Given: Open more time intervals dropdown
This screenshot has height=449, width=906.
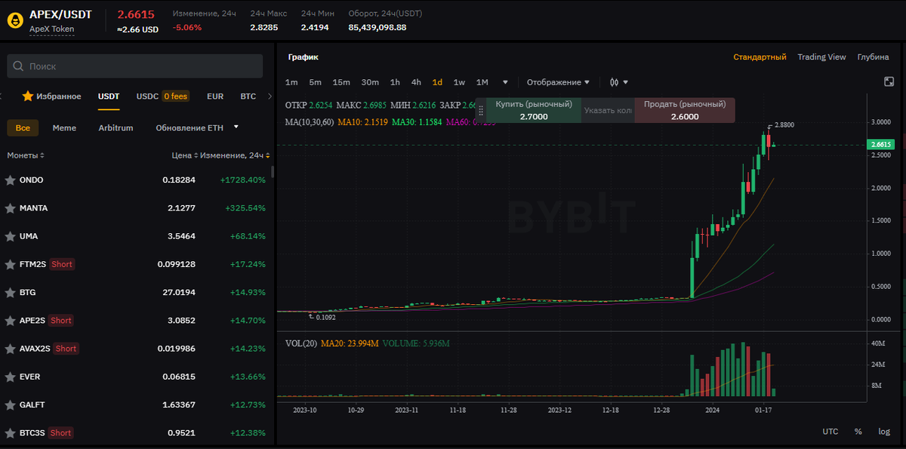Looking at the screenshot, I should (x=505, y=82).
